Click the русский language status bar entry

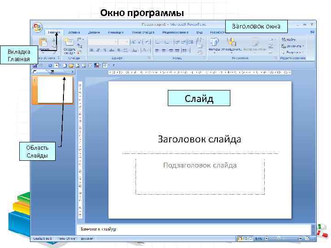coord(87,238)
